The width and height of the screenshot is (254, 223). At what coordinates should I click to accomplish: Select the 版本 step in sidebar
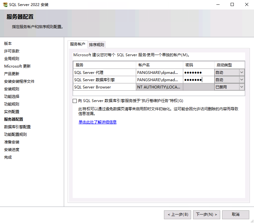click(x=8, y=43)
